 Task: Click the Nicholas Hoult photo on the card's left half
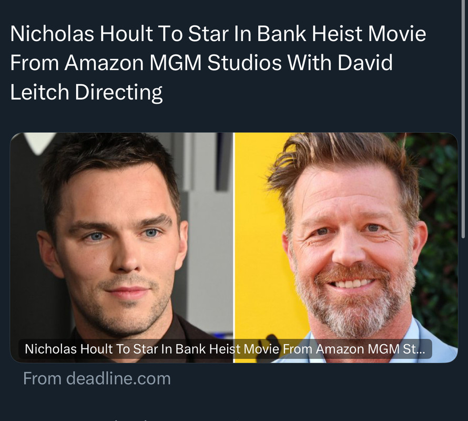coord(121,247)
